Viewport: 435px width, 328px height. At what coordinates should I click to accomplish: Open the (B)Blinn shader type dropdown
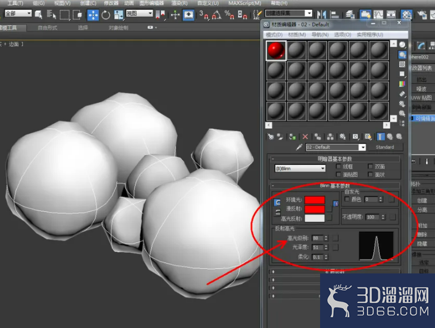coord(300,168)
